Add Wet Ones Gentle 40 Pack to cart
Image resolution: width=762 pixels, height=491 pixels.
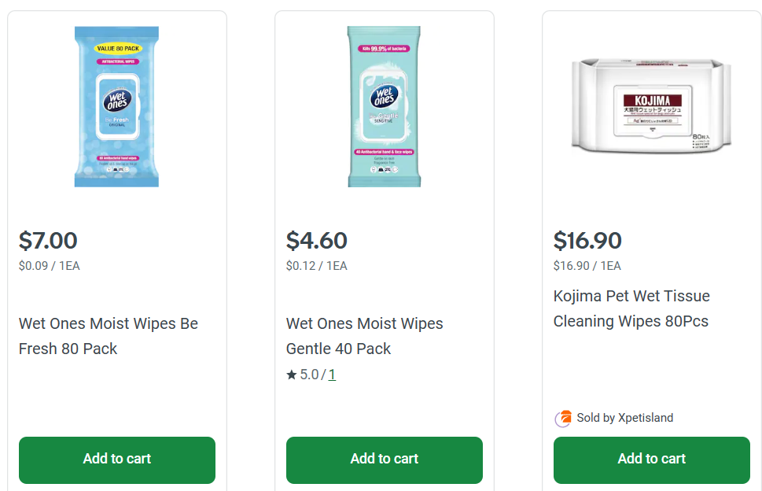[384, 460]
